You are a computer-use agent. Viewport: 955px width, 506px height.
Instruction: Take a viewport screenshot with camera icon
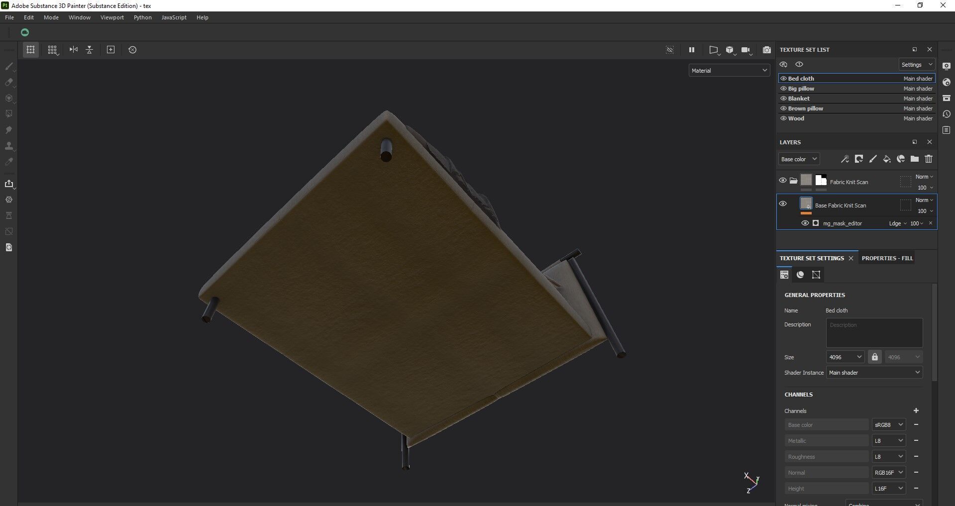coord(767,50)
